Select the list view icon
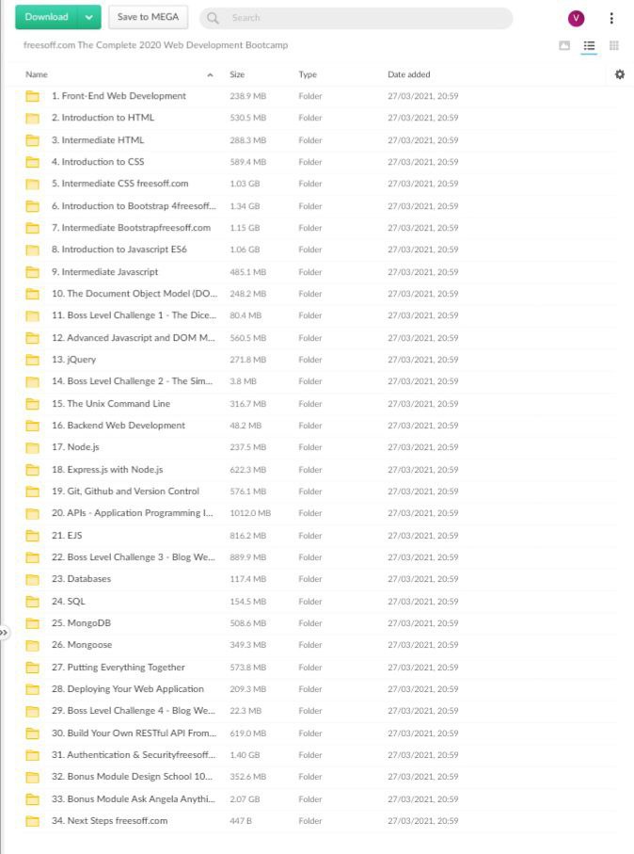This screenshot has width=634, height=854. tap(589, 45)
